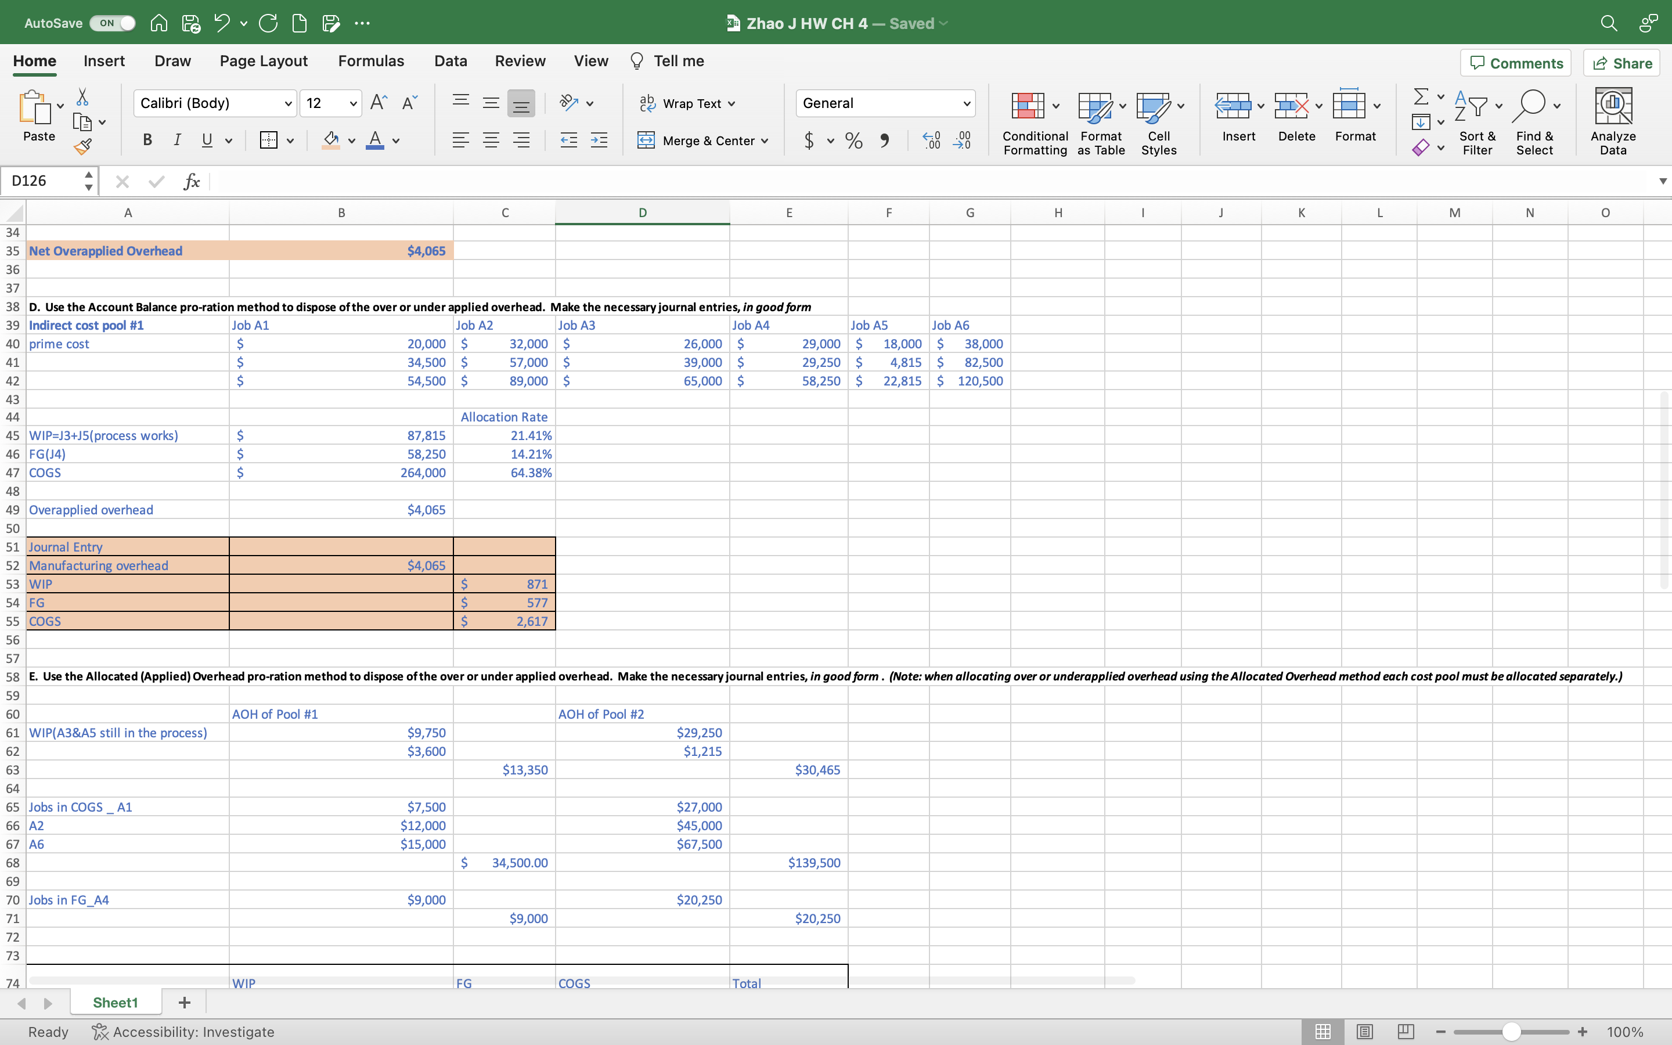Click the Share button
Screen dimensions: 1672x1045
pos(1621,63)
